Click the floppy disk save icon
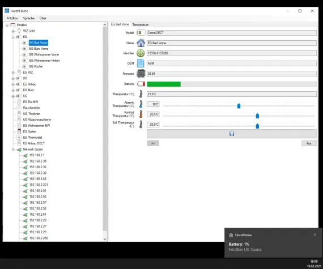The width and height of the screenshot is (323, 269). (232, 134)
